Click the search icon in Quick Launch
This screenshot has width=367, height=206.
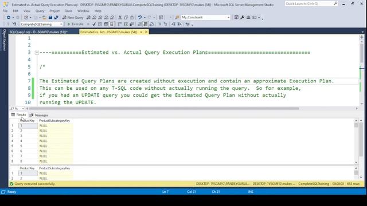(335, 3)
